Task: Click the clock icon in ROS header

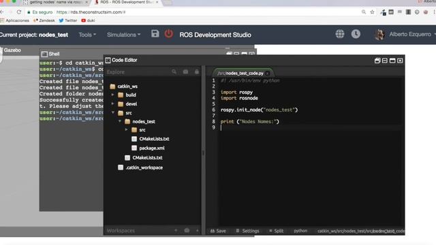Action: click(x=356, y=34)
